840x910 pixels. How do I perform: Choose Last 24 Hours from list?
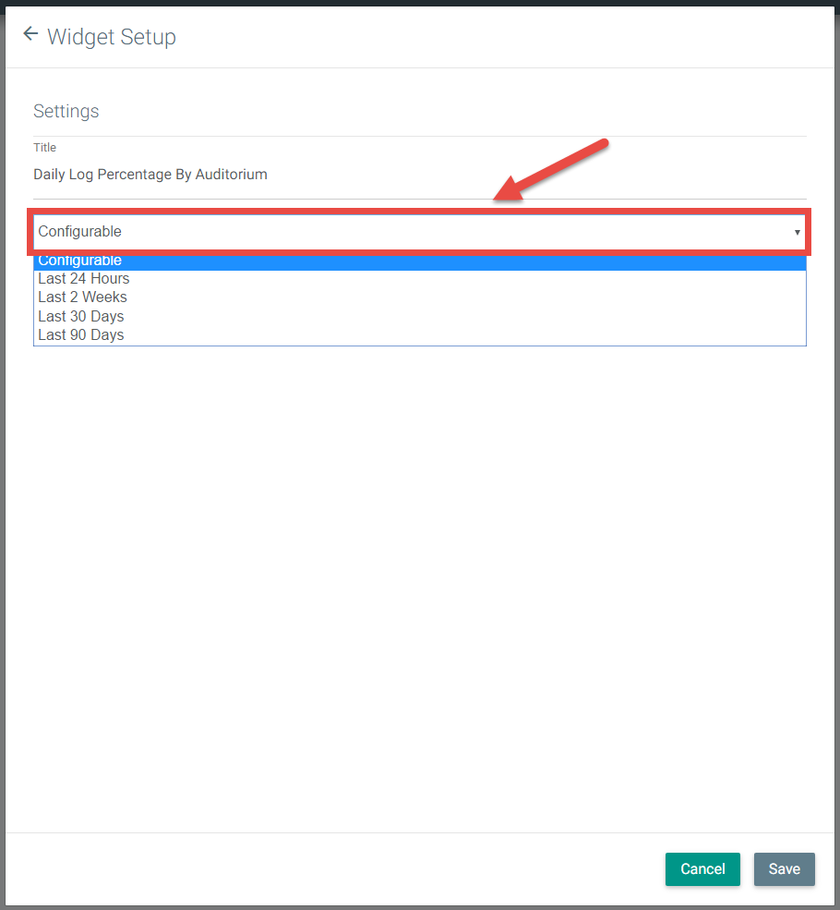click(84, 278)
